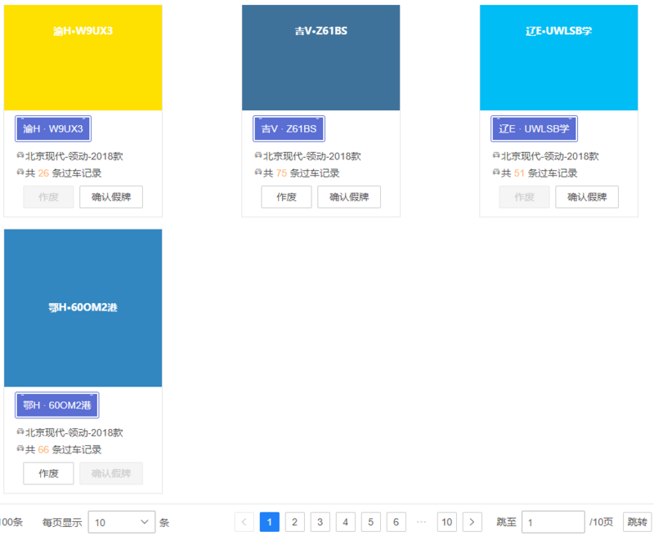Click record icon next to 共 66 条过车记录
This screenshot has height=536, width=654.
20,448
